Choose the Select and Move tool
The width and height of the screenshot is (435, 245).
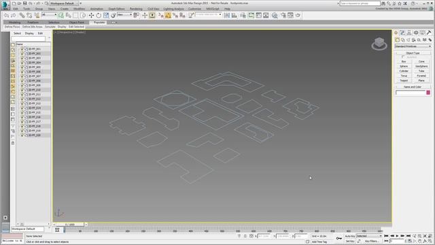click(91, 16)
